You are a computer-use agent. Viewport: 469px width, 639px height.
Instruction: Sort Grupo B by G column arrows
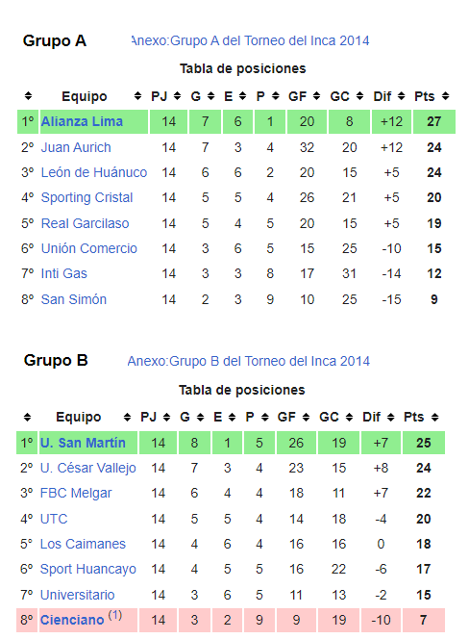tap(200, 417)
